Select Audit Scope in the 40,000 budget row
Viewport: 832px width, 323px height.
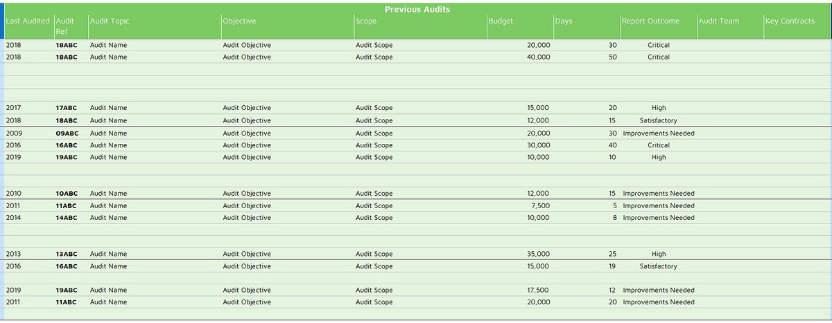[374, 57]
